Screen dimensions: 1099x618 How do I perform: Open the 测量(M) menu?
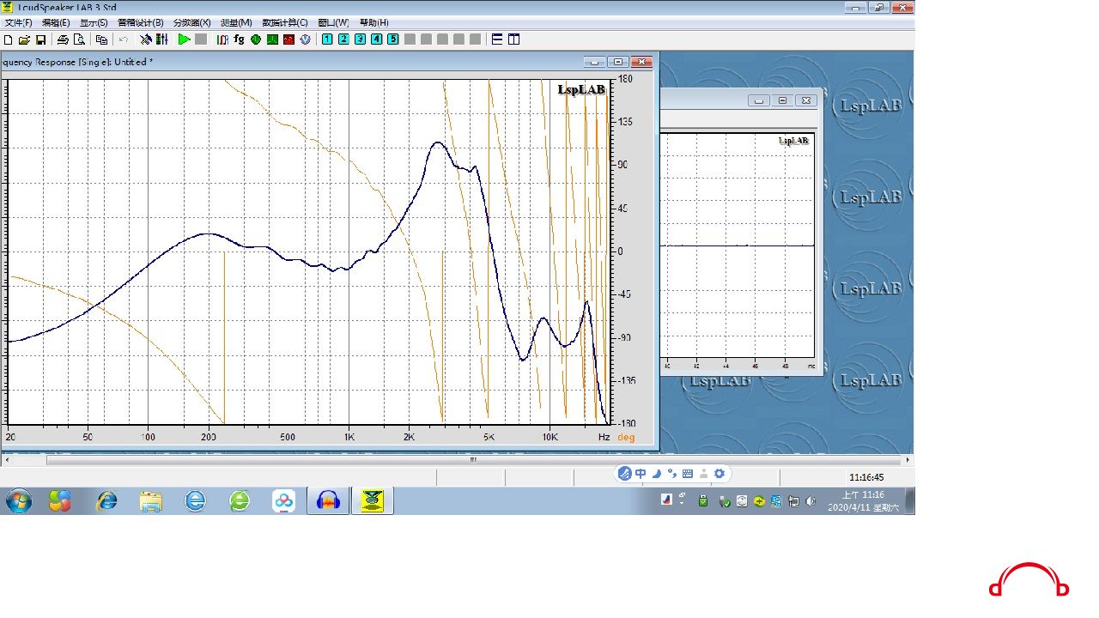[236, 22]
